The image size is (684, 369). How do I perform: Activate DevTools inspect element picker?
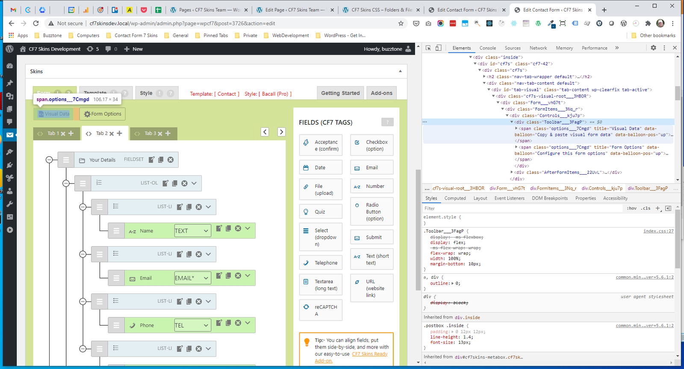pos(428,48)
